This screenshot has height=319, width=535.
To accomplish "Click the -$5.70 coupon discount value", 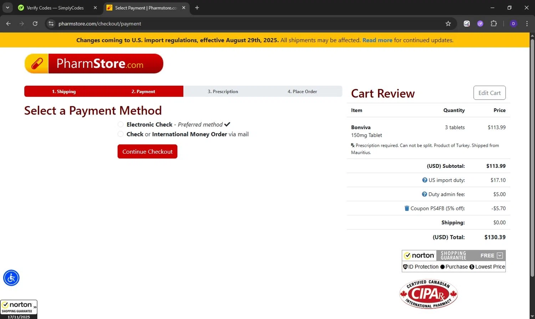I will point(499,208).
